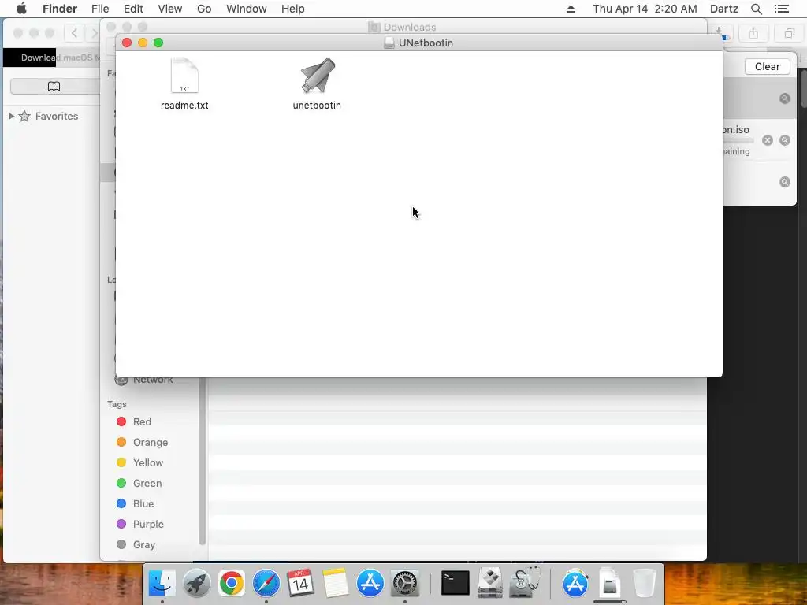Open the Edit menu
This screenshot has width=807, height=605.
133,9
